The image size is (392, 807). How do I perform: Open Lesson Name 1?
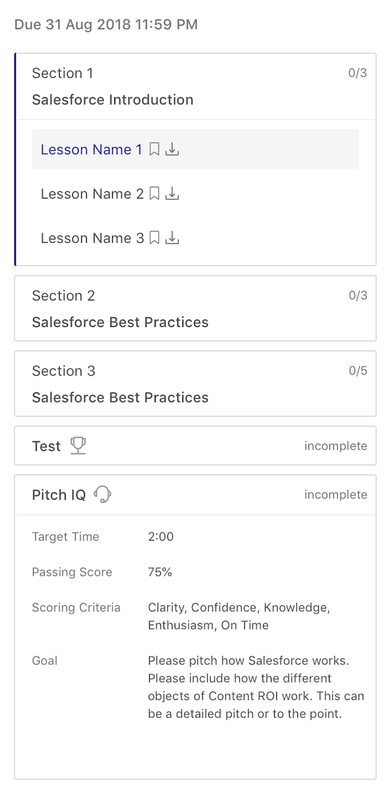91,149
